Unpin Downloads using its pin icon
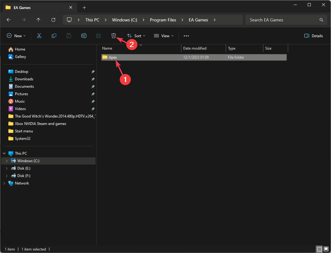Screen dimensions: 331x253 [93, 79]
